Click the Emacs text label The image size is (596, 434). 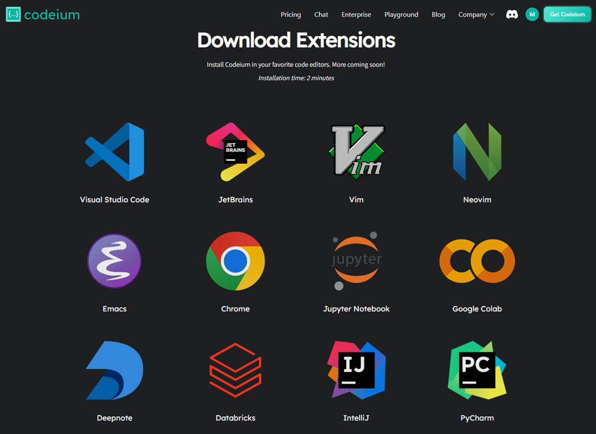[x=114, y=309]
